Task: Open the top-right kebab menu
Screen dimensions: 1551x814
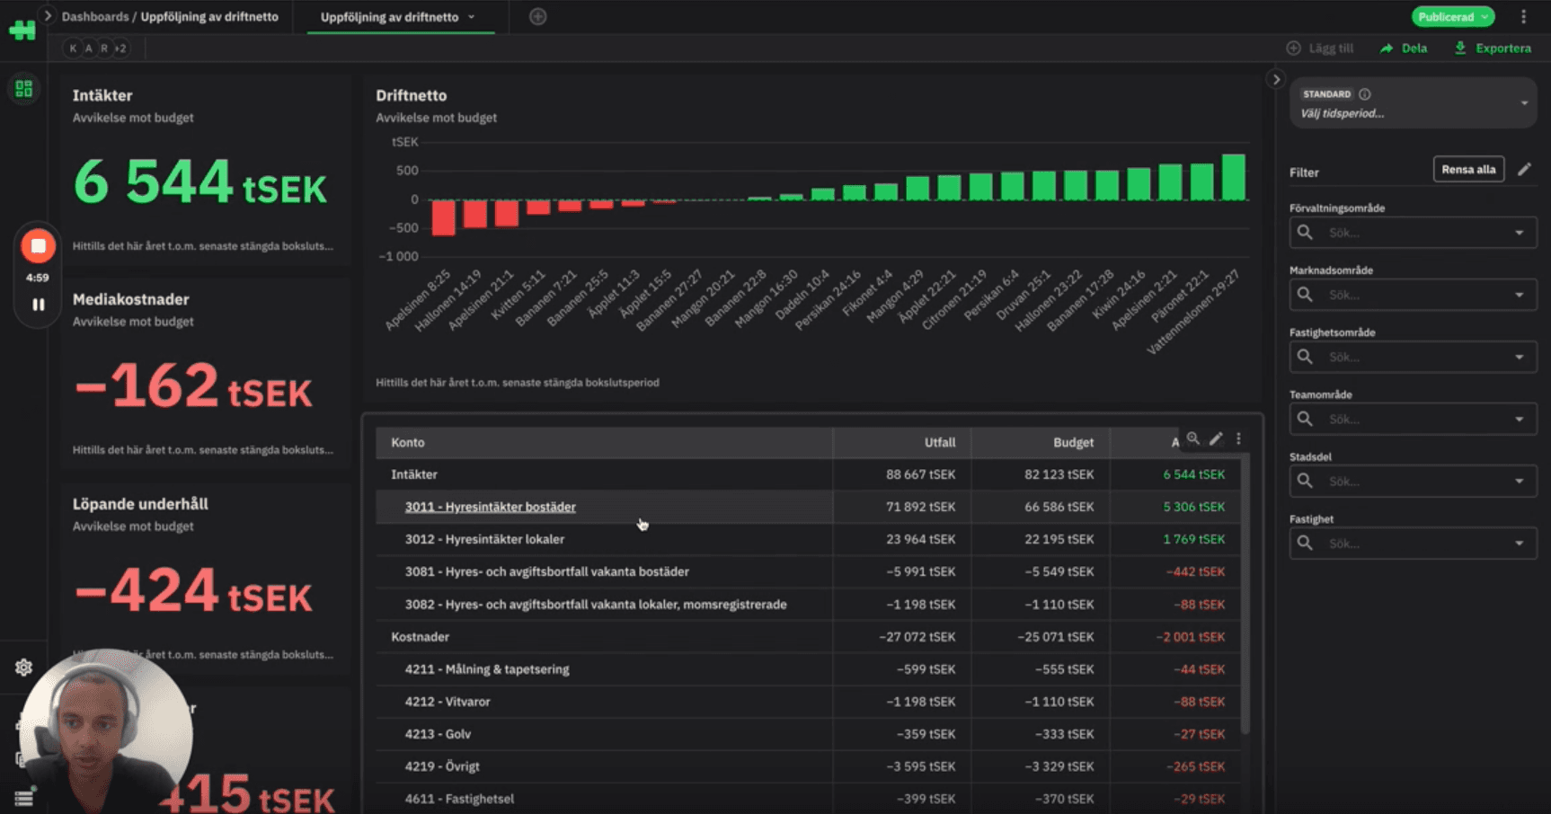Action: [1523, 16]
